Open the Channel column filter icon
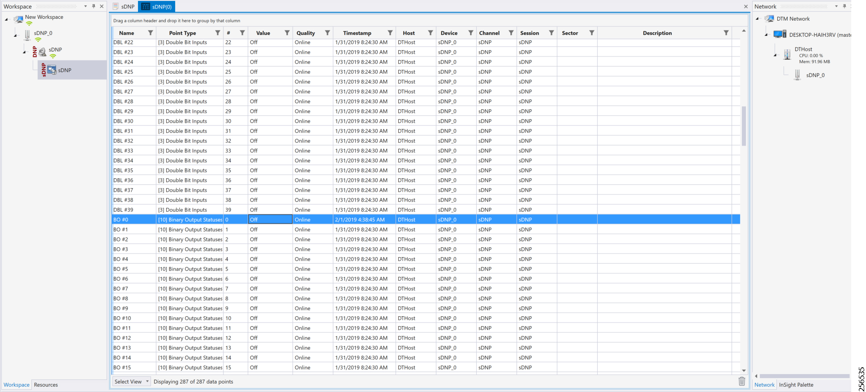This screenshot has height=392, width=866. click(x=511, y=33)
